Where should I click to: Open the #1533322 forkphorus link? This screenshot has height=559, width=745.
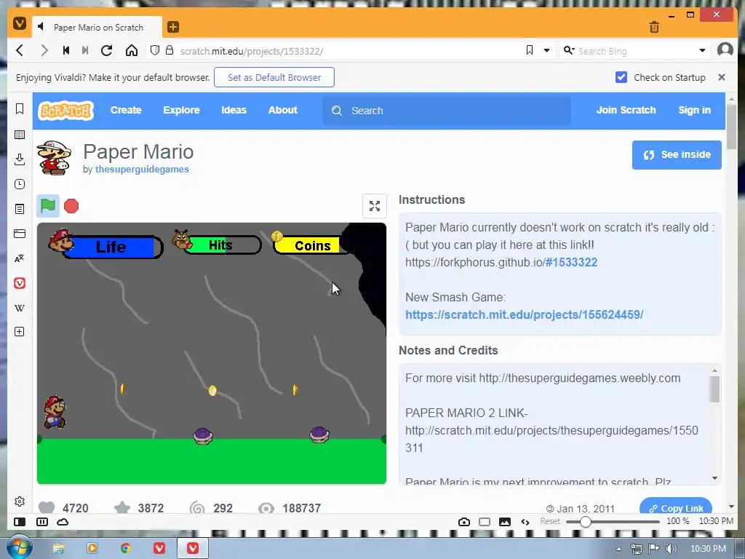(x=570, y=262)
